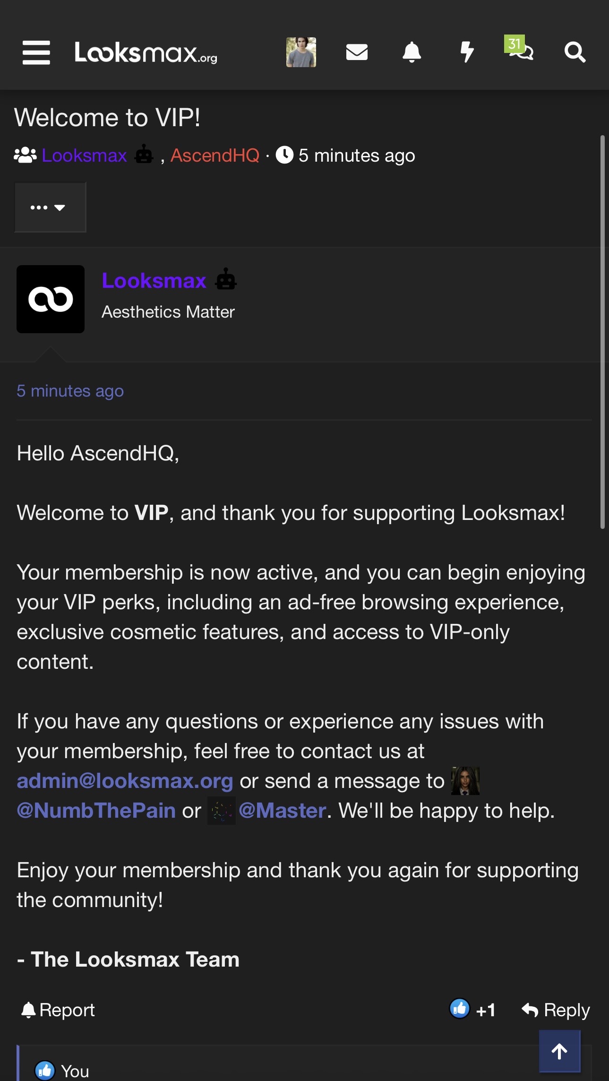Viewport: 609px width, 1081px height.
Task: Open chat icon with 31 badge
Action: 520,49
